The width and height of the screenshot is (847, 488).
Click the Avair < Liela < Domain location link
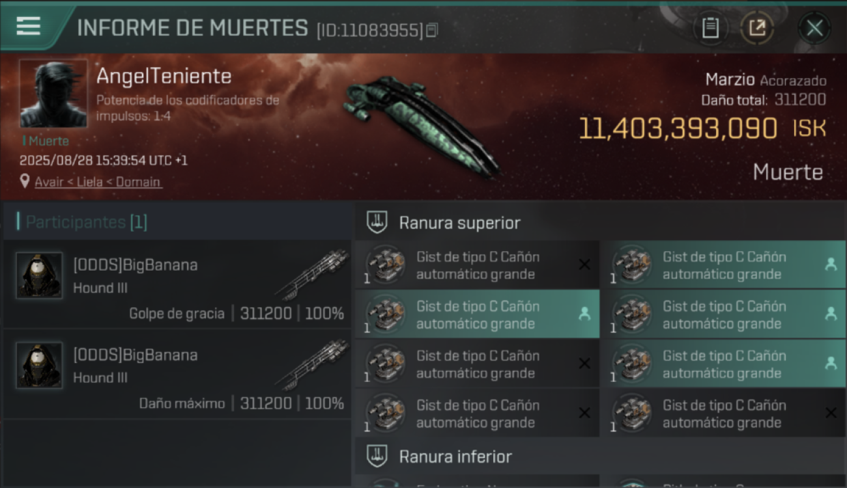point(98,182)
